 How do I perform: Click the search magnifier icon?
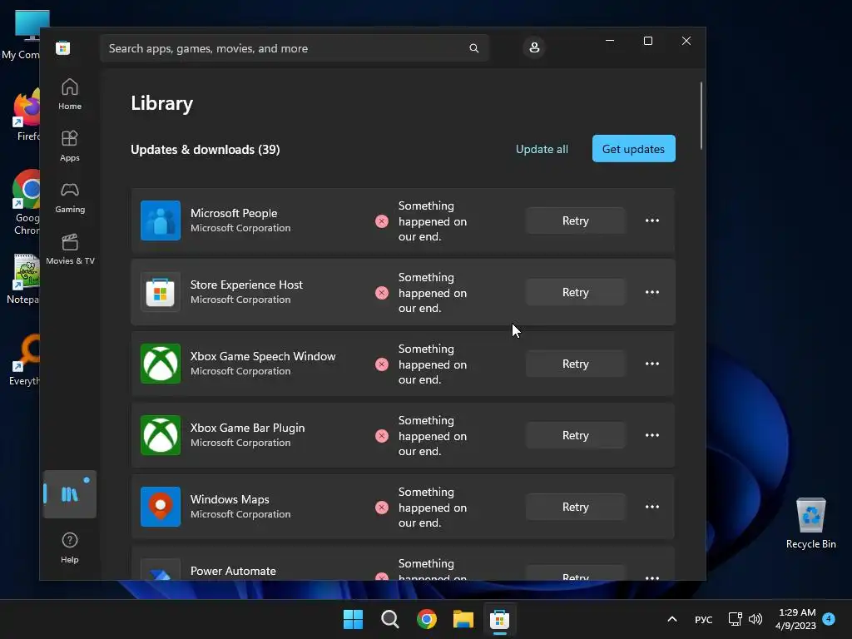pos(473,48)
